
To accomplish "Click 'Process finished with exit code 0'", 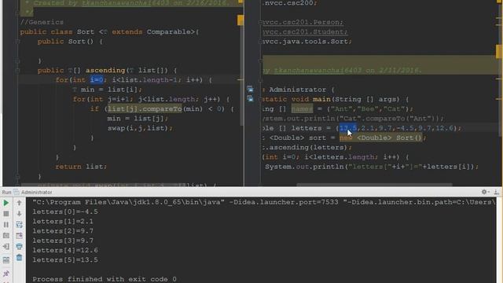I will (x=105, y=279).
